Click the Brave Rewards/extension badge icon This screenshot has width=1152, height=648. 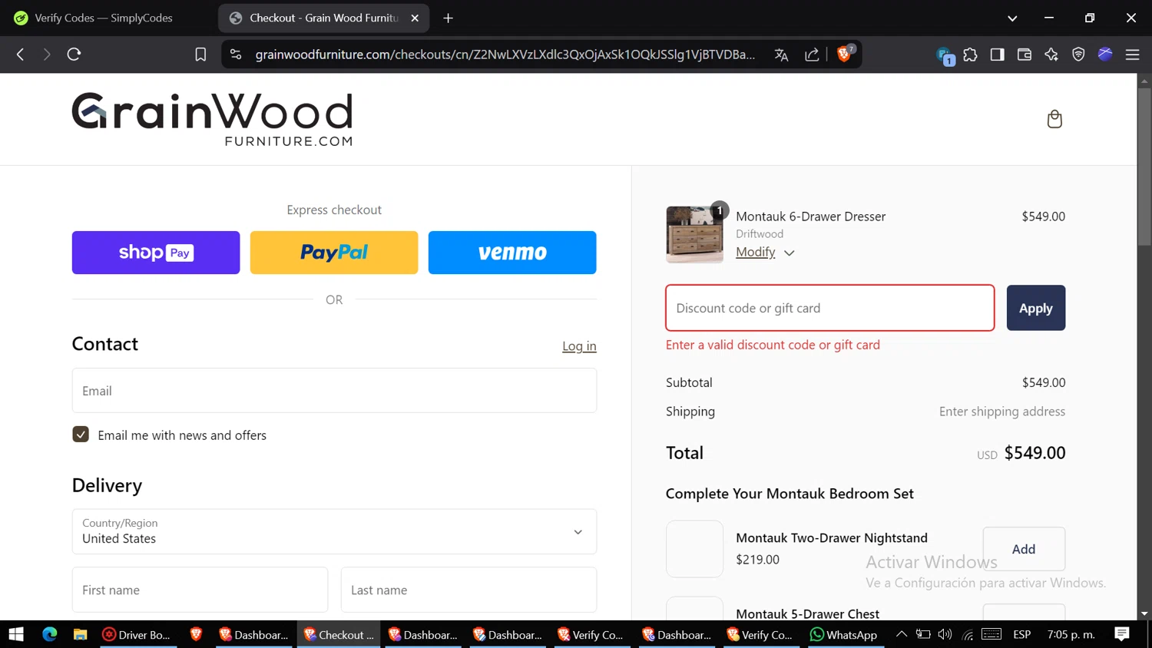[x=945, y=55]
